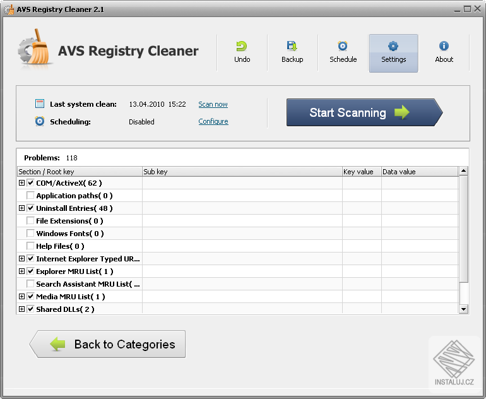This screenshot has width=486, height=399.
Task: Uncheck the Uninstall Entries checkbox
Action: [x=30, y=208]
